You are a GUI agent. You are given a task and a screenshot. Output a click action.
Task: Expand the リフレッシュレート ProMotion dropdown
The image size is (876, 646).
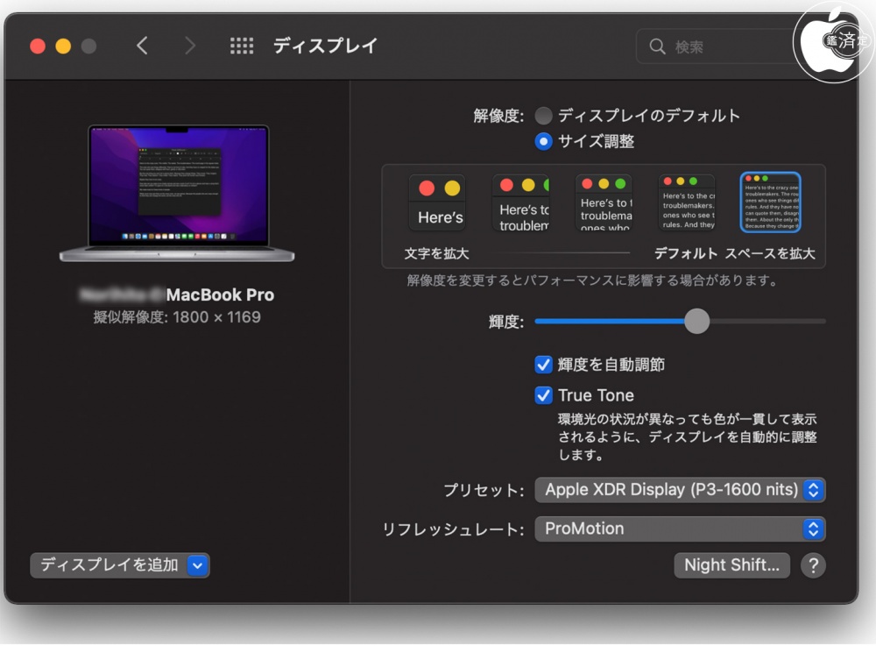(x=680, y=529)
